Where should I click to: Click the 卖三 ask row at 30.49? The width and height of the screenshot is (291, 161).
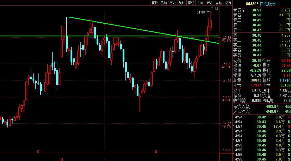click(262, 20)
